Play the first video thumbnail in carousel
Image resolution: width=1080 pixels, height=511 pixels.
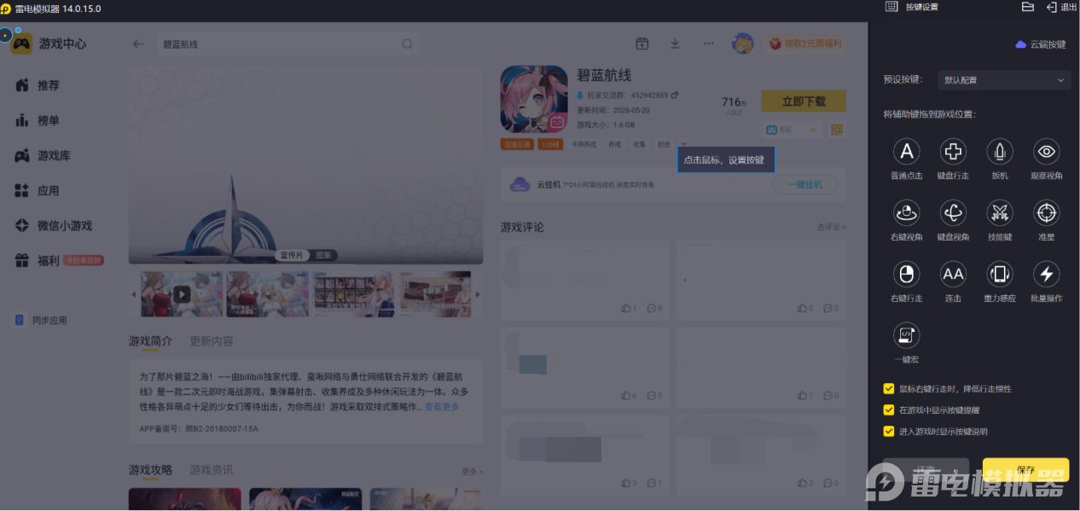point(182,294)
